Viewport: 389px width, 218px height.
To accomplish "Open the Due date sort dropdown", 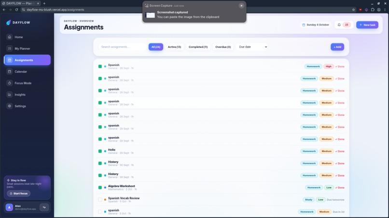I will [252, 47].
